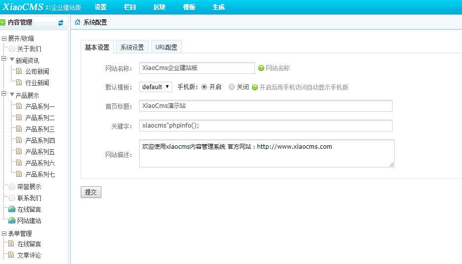
Task: Click the refresh arrows icon beside 内容管理
Action: pyautogui.click(x=61, y=23)
